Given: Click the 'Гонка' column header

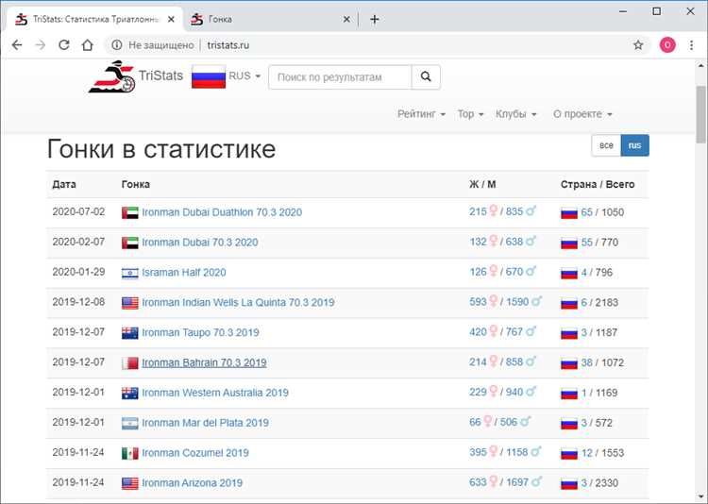Looking at the screenshot, I should [135, 184].
